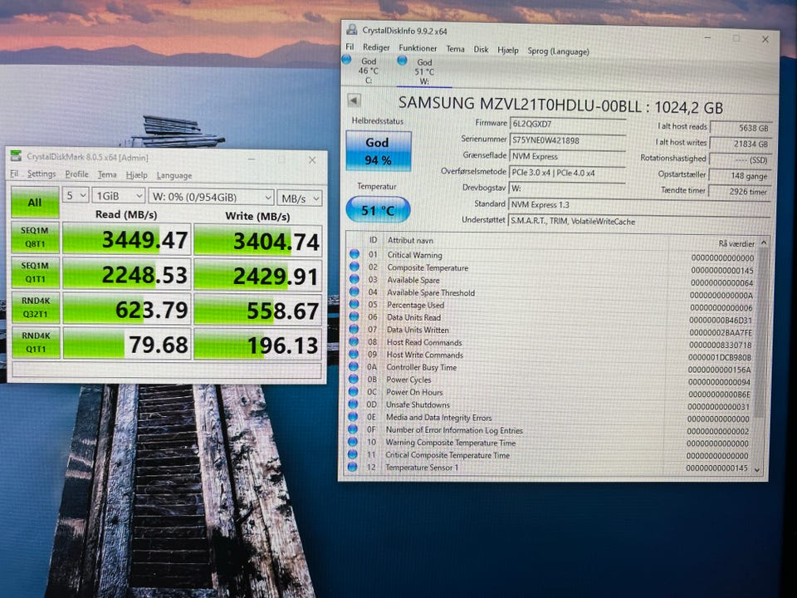Open the Hjælp menu in CrystalDiskMark
The height and width of the screenshot is (598, 797).
pos(136,175)
